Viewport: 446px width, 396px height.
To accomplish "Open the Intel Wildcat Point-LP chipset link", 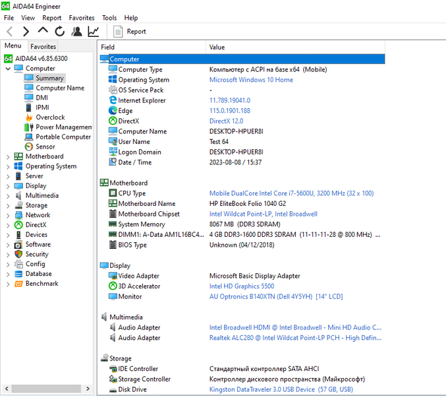I will (263, 214).
